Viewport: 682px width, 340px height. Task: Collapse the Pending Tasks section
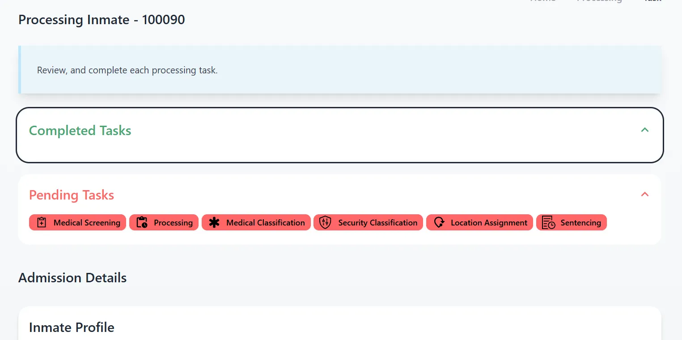click(x=644, y=195)
